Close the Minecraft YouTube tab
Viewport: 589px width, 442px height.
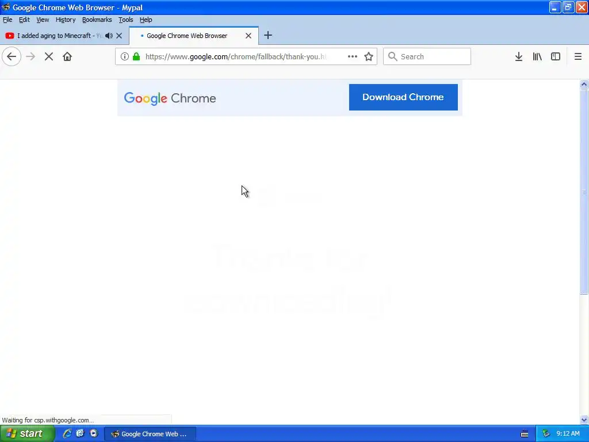[x=119, y=36]
